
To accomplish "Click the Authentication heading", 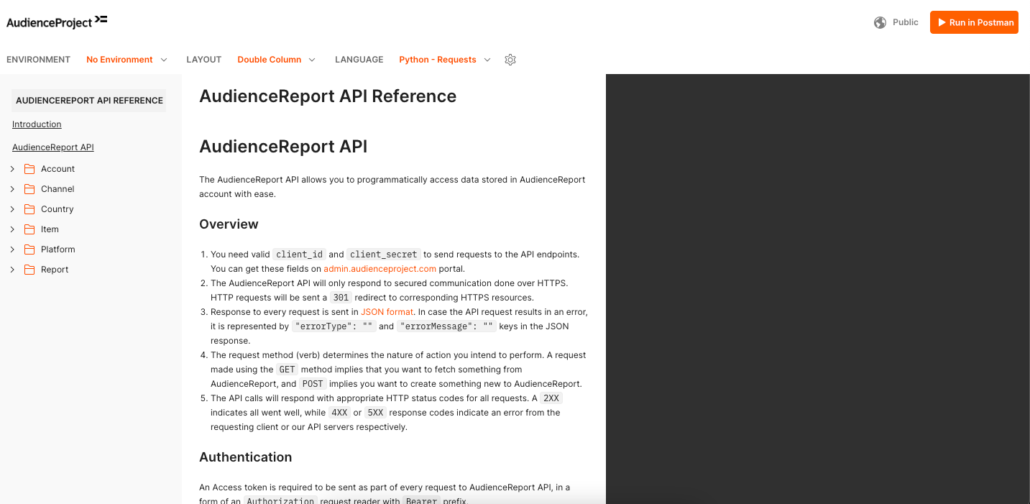I will [245, 457].
